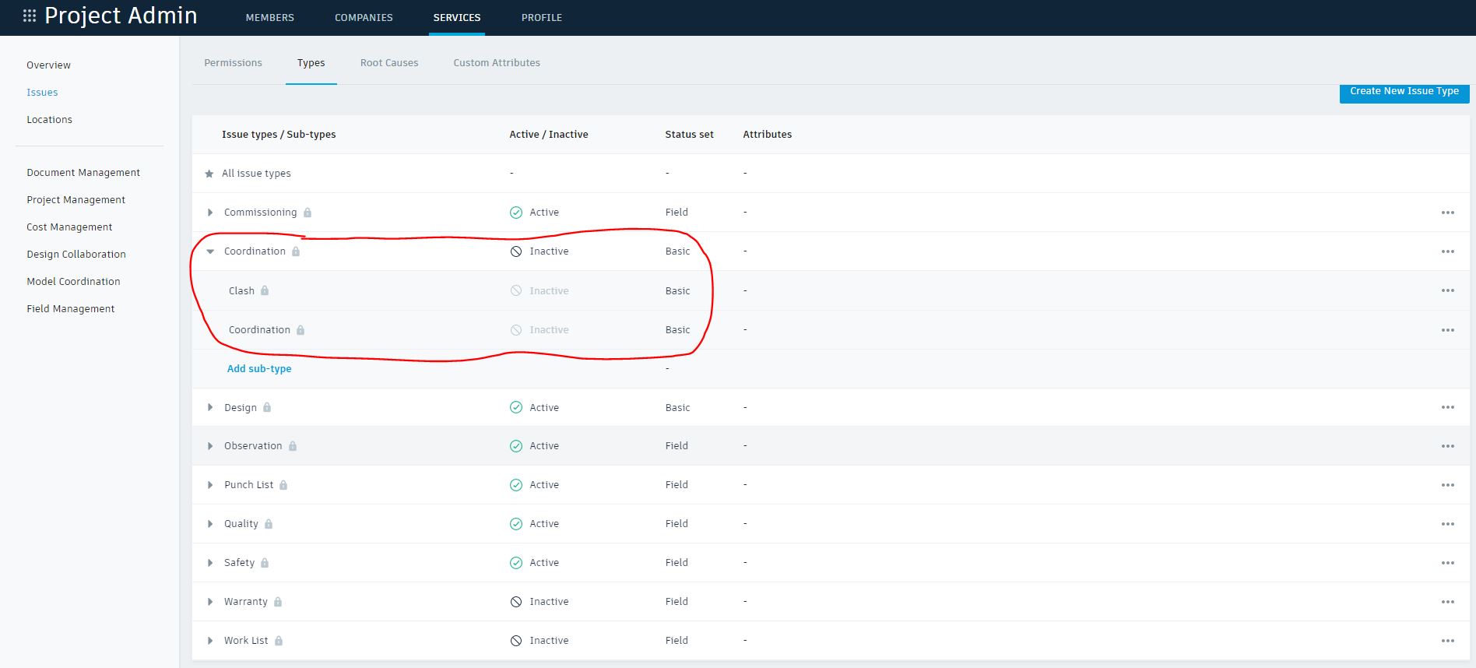Open more options for Quality row
This screenshot has height=668, width=1476.
click(1447, 524)
